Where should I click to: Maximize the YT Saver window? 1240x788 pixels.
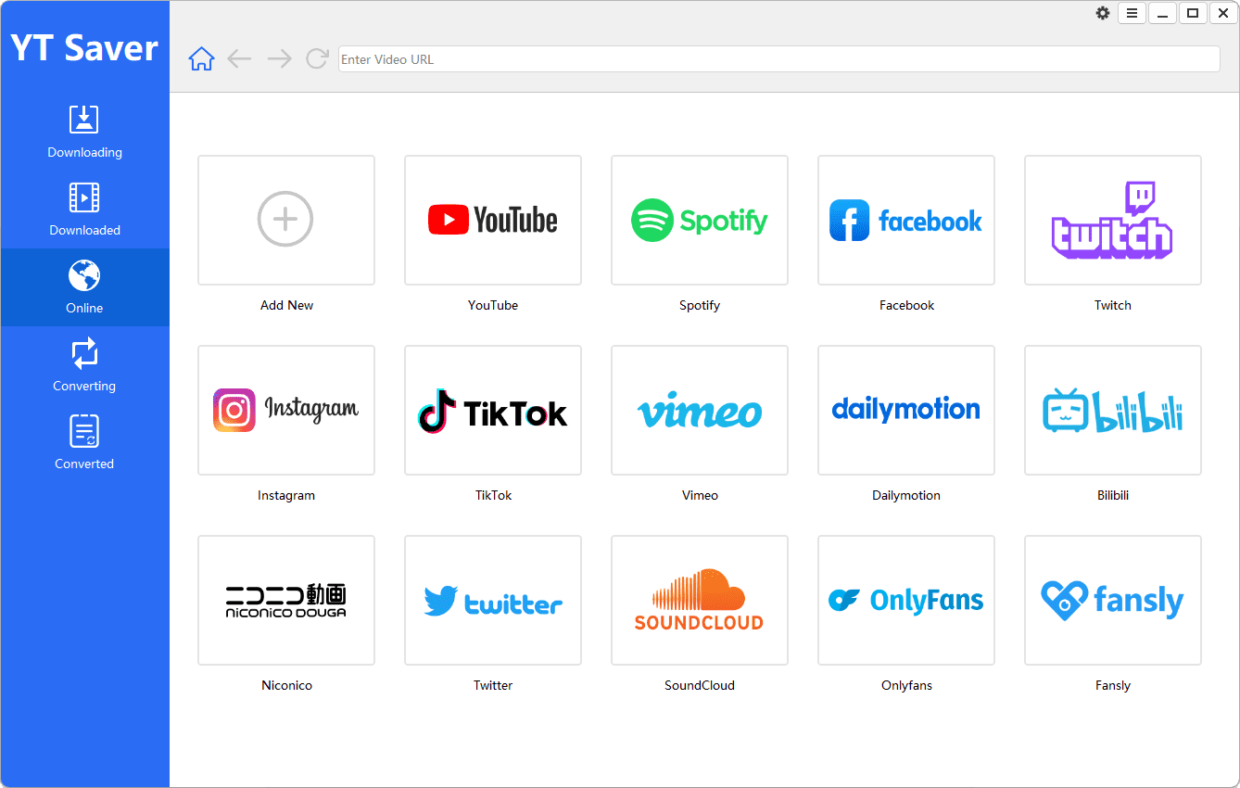point(1193,13)
